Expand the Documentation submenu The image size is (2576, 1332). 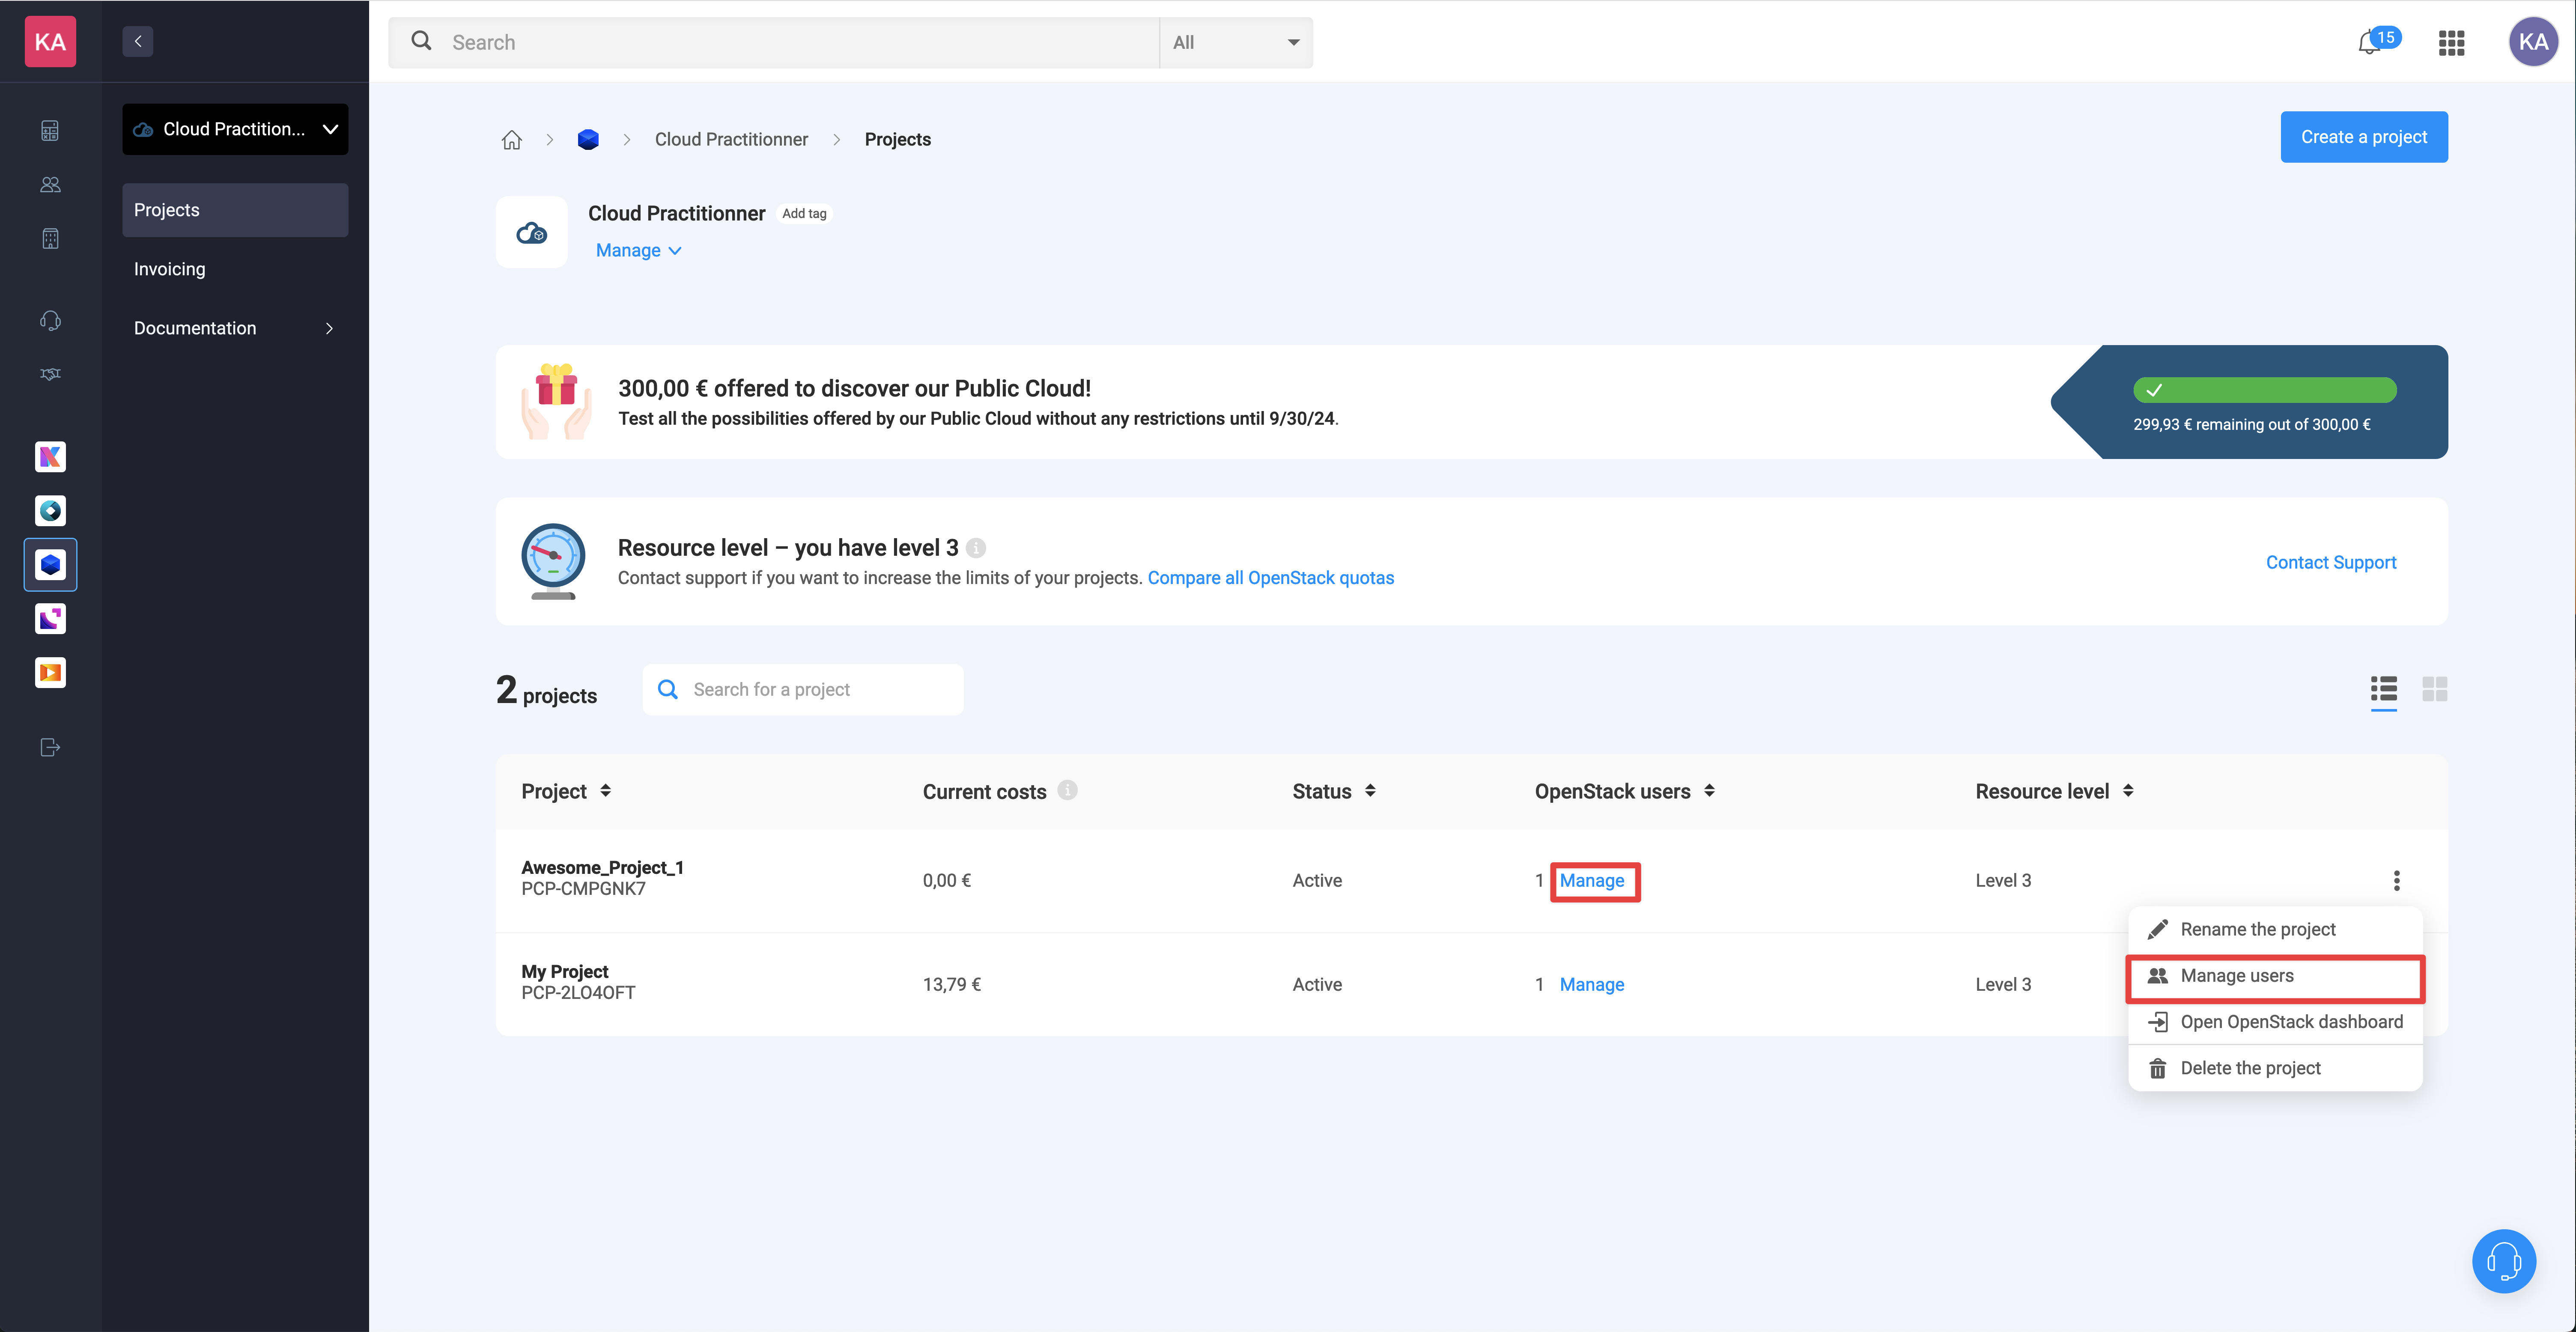[x=235, y=328]
